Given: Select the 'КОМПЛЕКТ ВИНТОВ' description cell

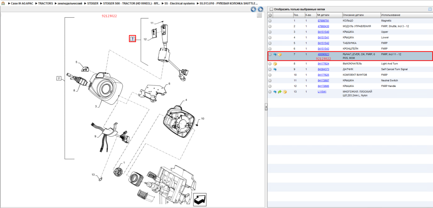Looking at the screenshot, I should point(355,75).
